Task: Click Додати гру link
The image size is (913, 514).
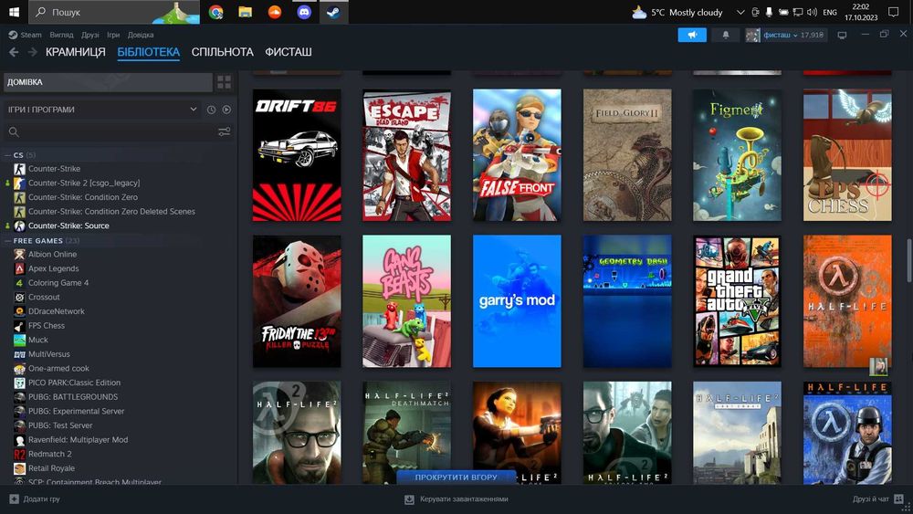Action: coord(41,498)
